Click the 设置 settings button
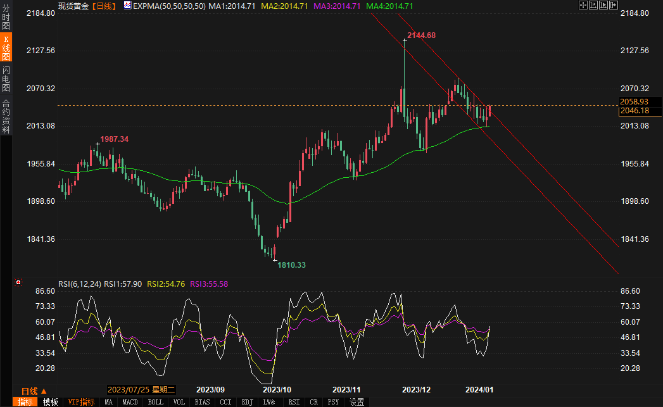The width and height of the screenshot is (663, 407). pos(357,402)
